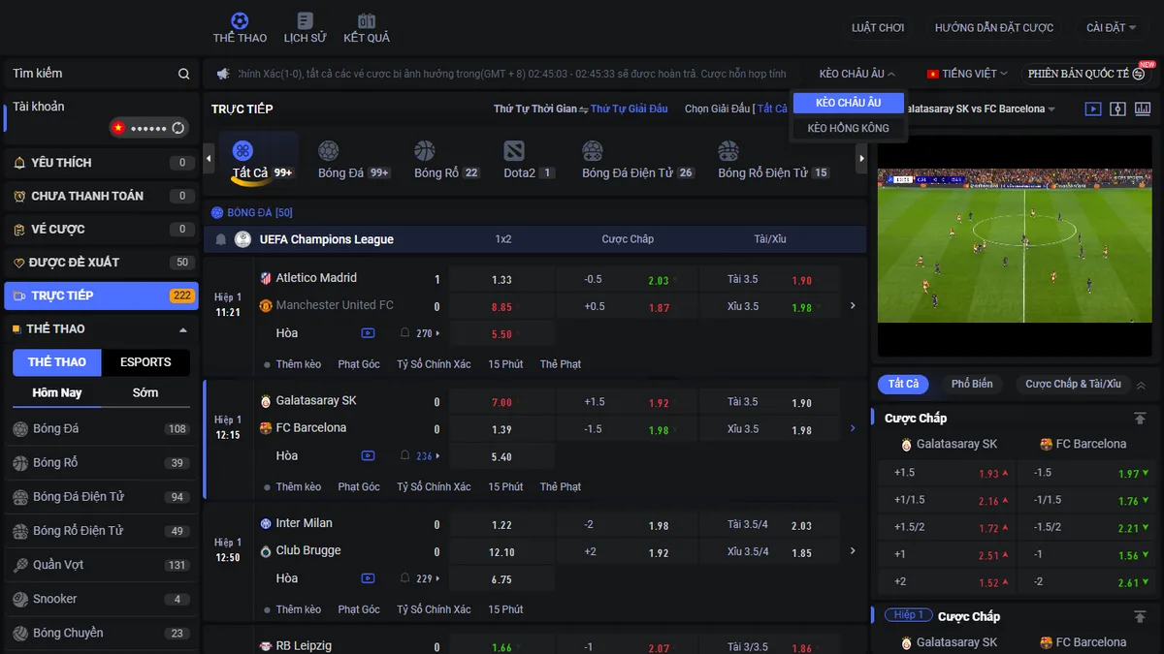The width and height of the screenshot is (1164, 654).
Task: Open the match statistics chart icon
Action: click(x=1142, y=109)
